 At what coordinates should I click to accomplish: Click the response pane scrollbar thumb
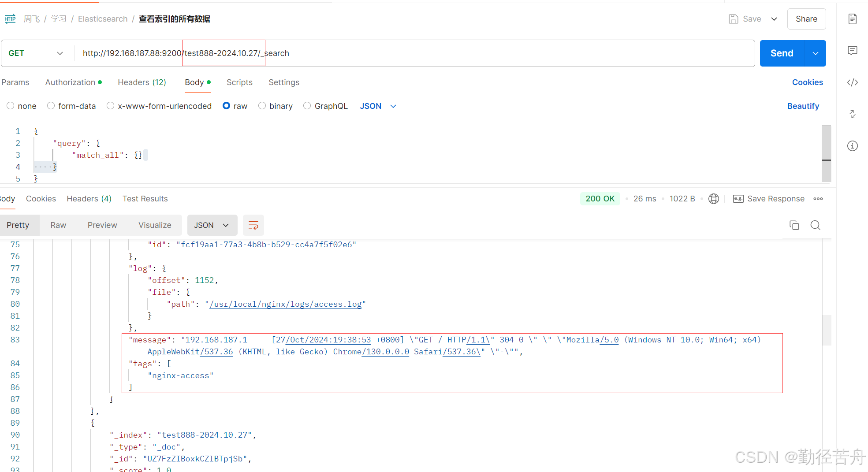827,330
